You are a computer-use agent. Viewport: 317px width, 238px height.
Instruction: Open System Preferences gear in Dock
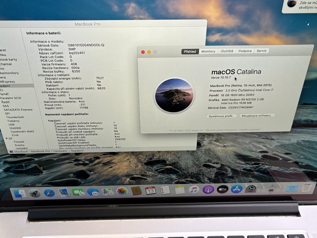coord(251,188)
